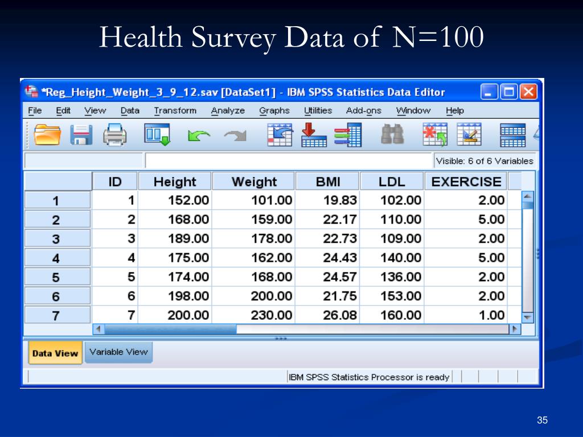Image resolution: width=583 pixels, height=437 pixels.
Task: Switch to the Variable View tab
Action: pos(118,352)
